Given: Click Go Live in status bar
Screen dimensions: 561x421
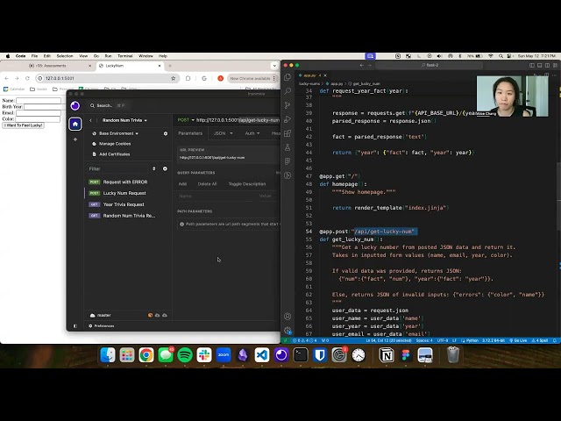Looking at the screenshot, I should (x=518, y=340).
